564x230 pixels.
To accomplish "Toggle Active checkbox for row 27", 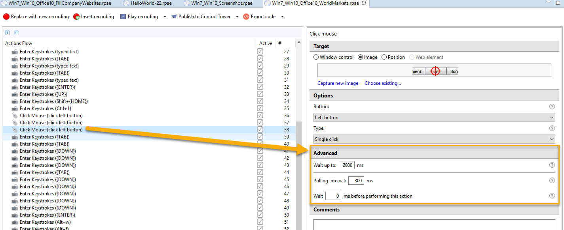I will (x=260, y=52).
